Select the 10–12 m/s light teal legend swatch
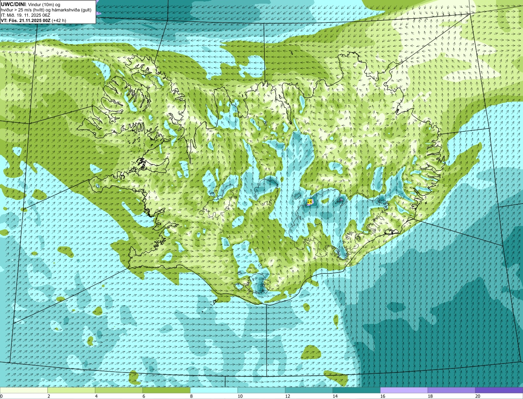 pyautogui.click(x=261, y=390)
